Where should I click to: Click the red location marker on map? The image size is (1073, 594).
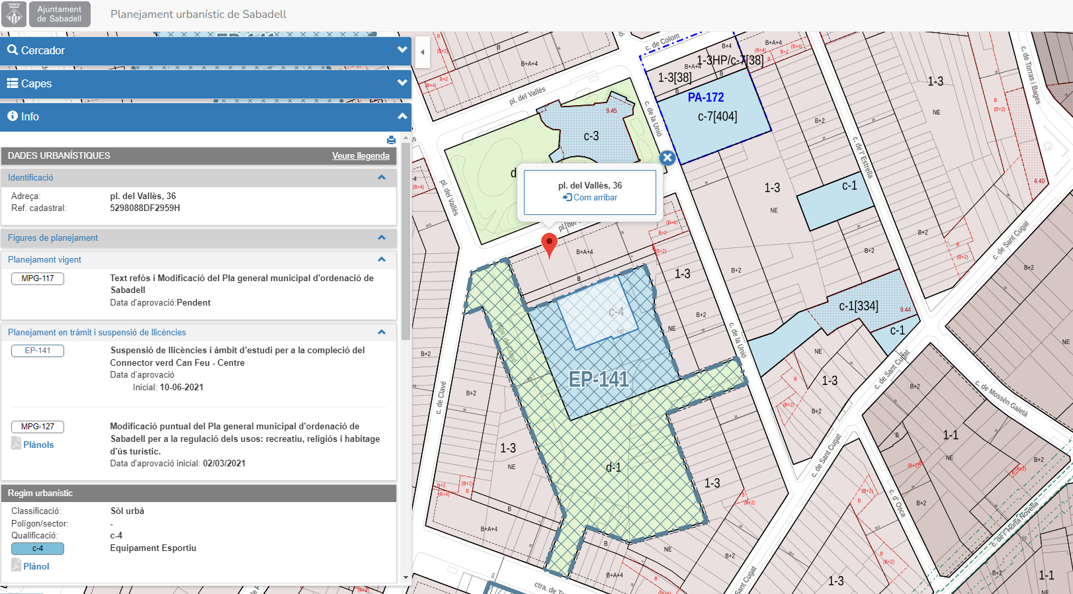coord(549,244)
